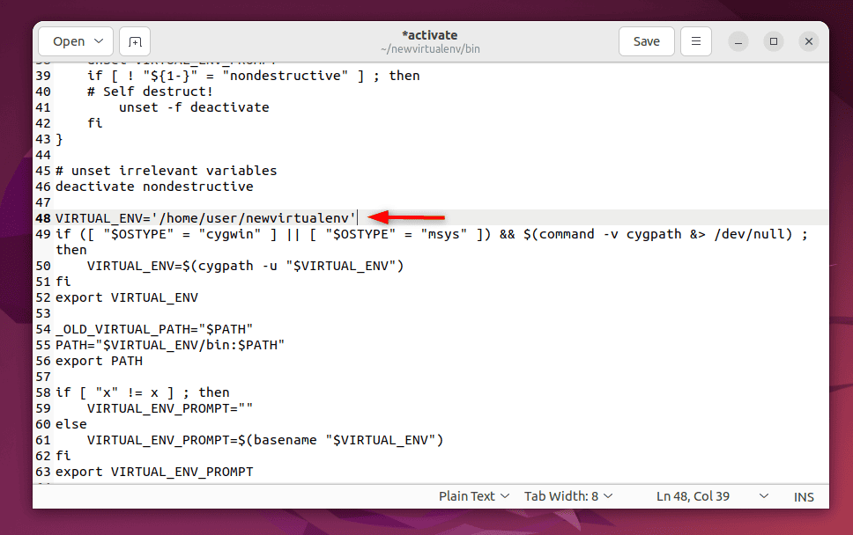Click the 'fi' on line 42

(94, 123)
